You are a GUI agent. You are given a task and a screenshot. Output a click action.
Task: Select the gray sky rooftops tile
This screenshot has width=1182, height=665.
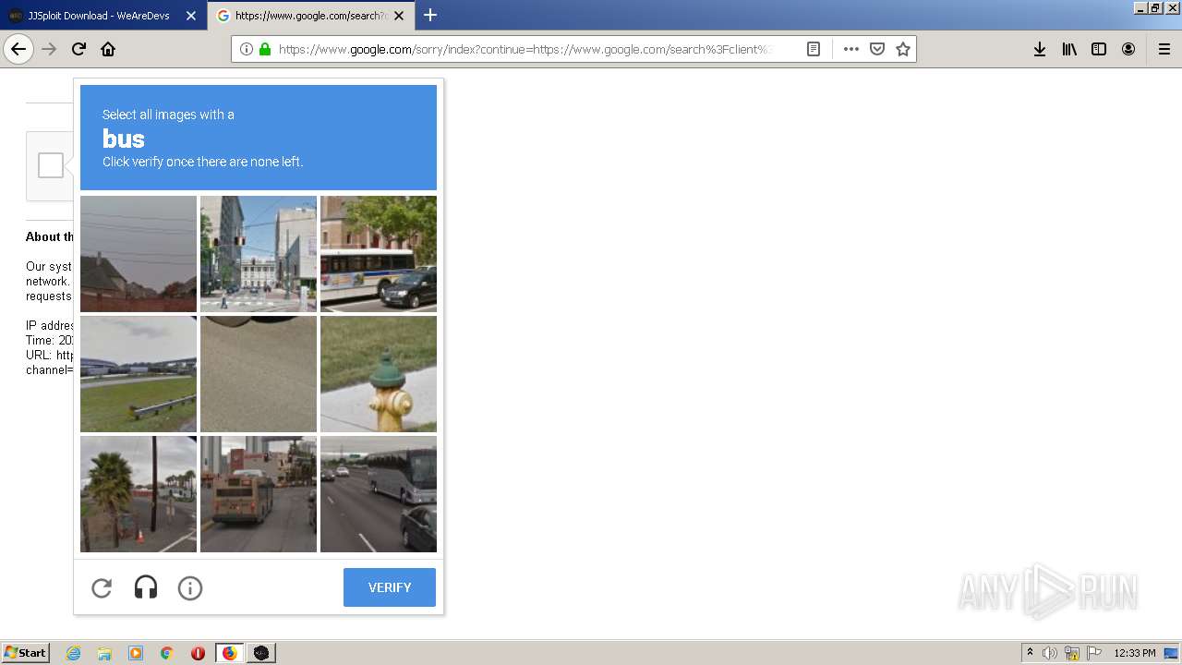(139, 254)
